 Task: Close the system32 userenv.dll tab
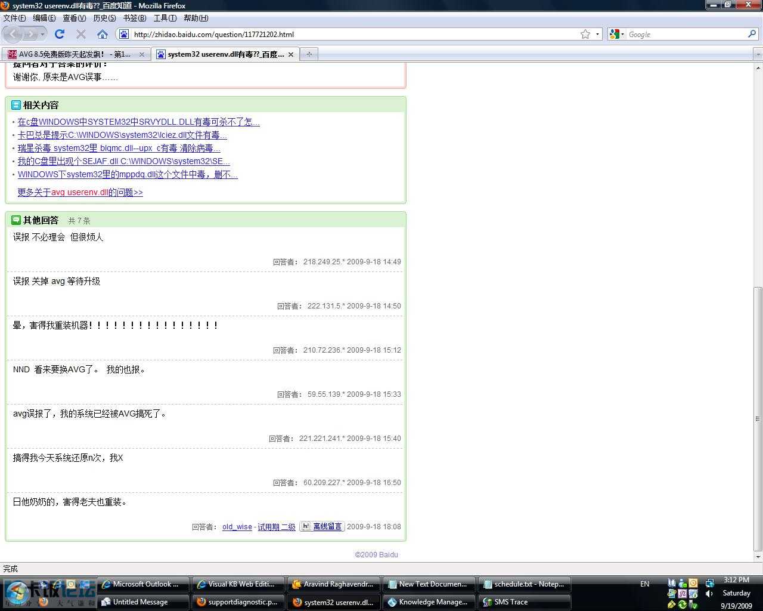[x=290, y=54]
